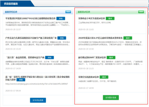
Task: Click the 需求 tag beside 采购空压机 title
Action: (104, 77)
